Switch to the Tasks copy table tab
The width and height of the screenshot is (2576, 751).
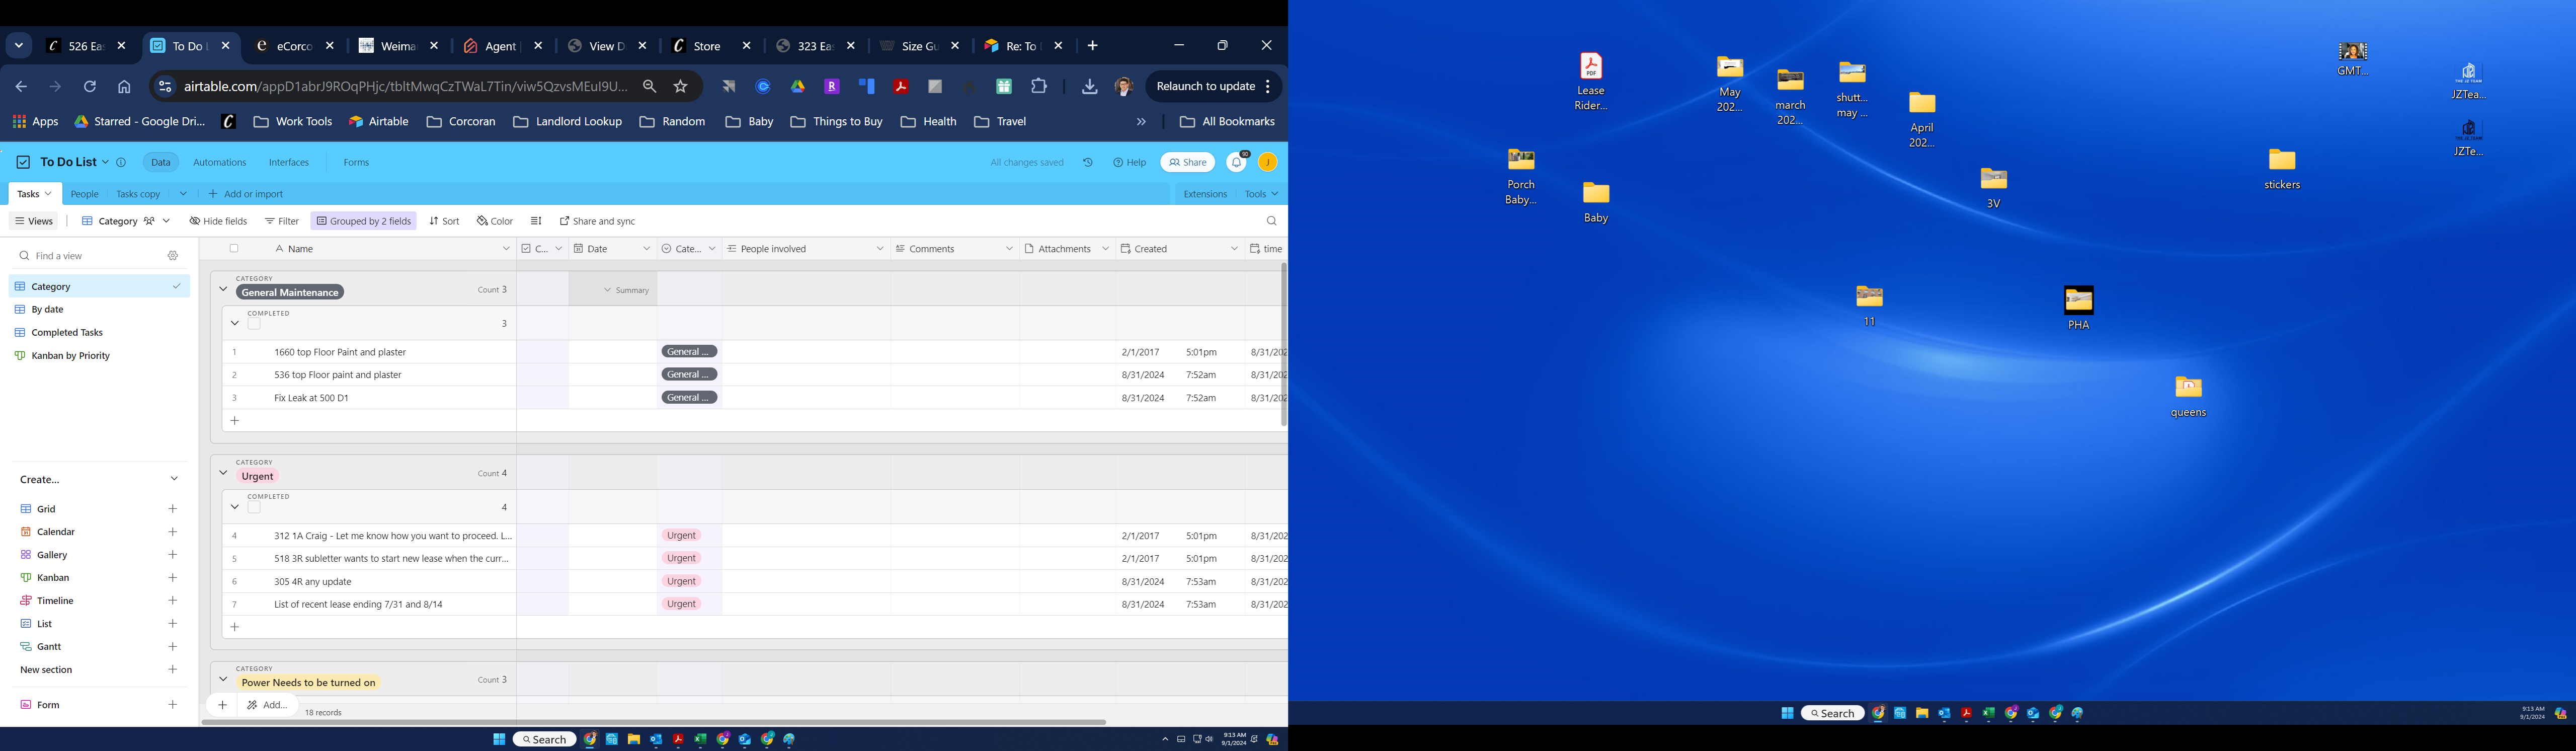tap(138, 194)
